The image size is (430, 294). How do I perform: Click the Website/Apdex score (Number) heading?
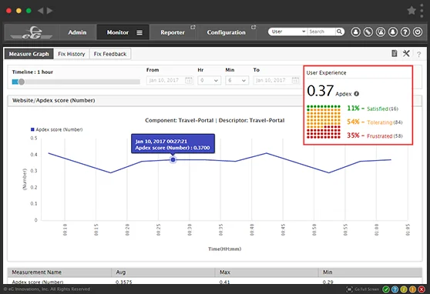point(54,100)
